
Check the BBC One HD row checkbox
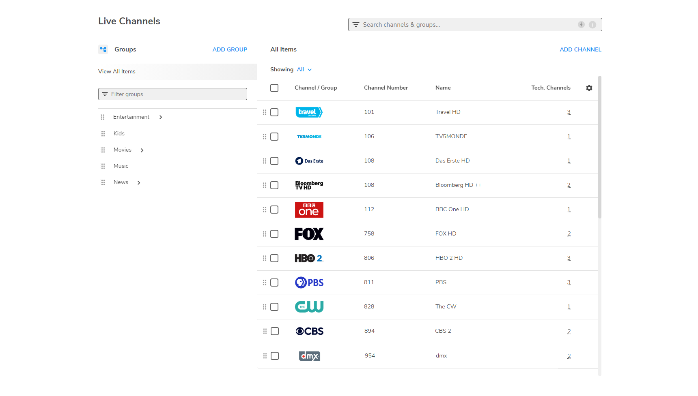point(274,210)
